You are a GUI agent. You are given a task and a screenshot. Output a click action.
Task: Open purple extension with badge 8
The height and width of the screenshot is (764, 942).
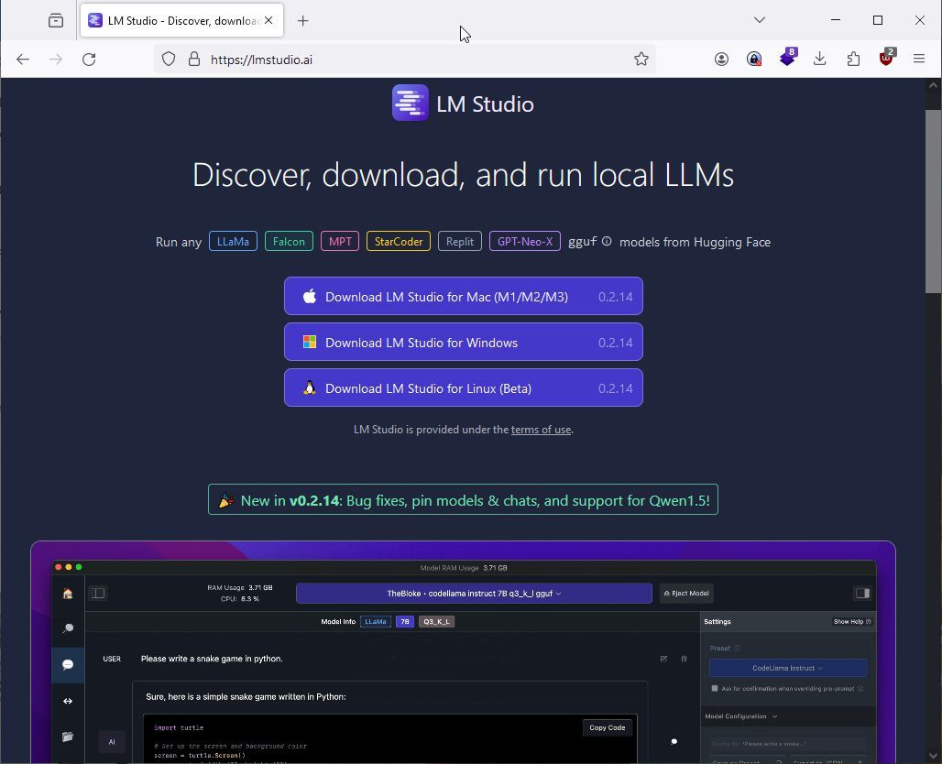click(x=788, y=57)
